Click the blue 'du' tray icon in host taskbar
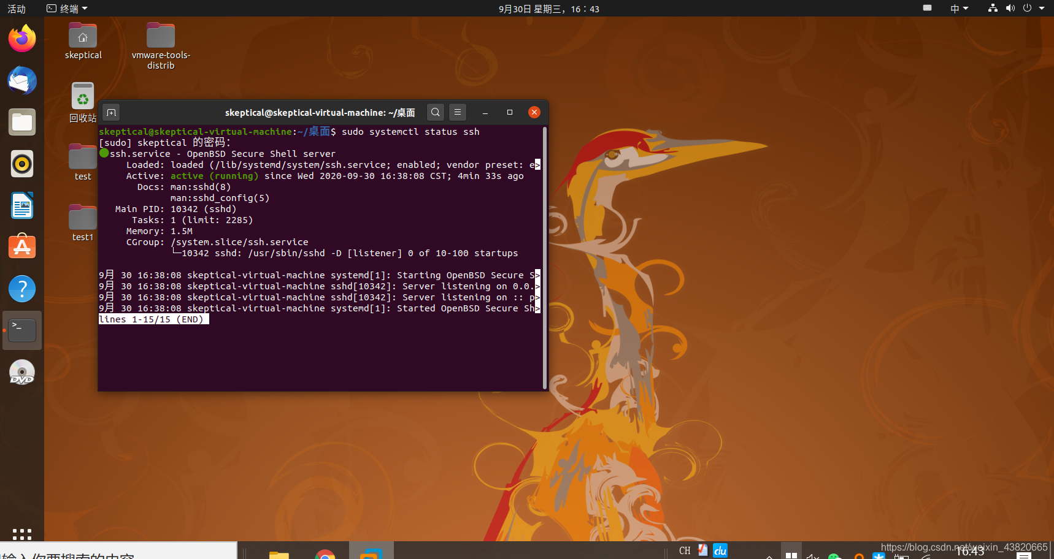 click(720, 550)
